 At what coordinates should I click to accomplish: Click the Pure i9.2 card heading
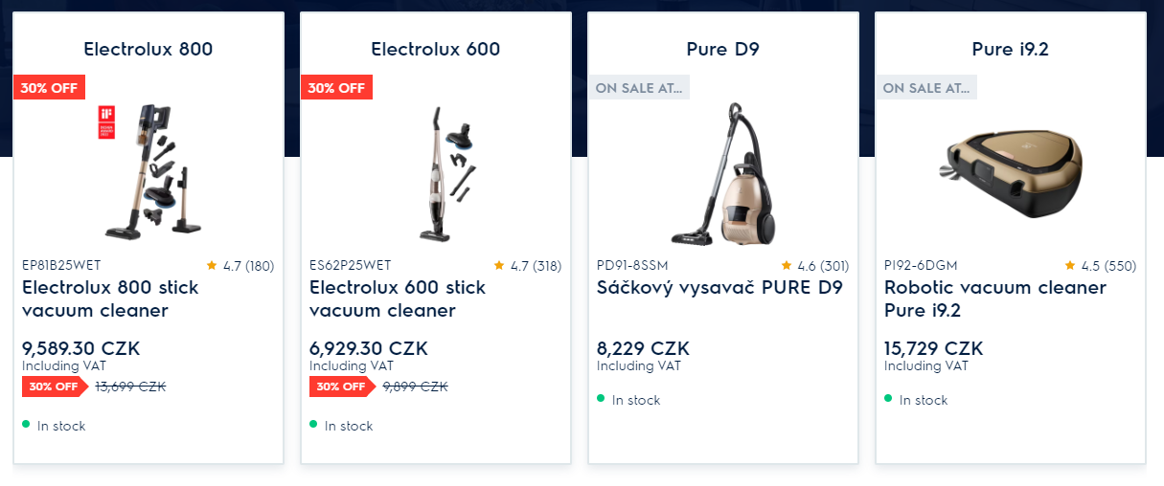point(1011,49)
